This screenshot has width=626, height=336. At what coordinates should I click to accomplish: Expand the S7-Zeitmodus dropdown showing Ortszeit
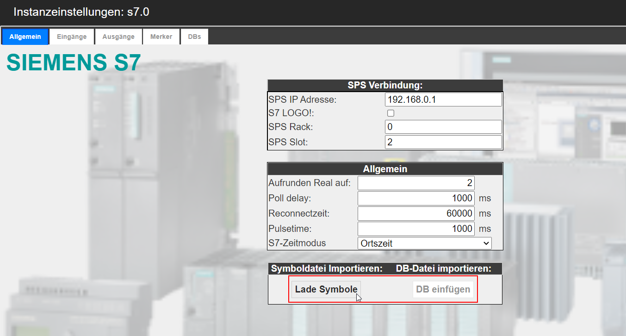click(424, 243)
